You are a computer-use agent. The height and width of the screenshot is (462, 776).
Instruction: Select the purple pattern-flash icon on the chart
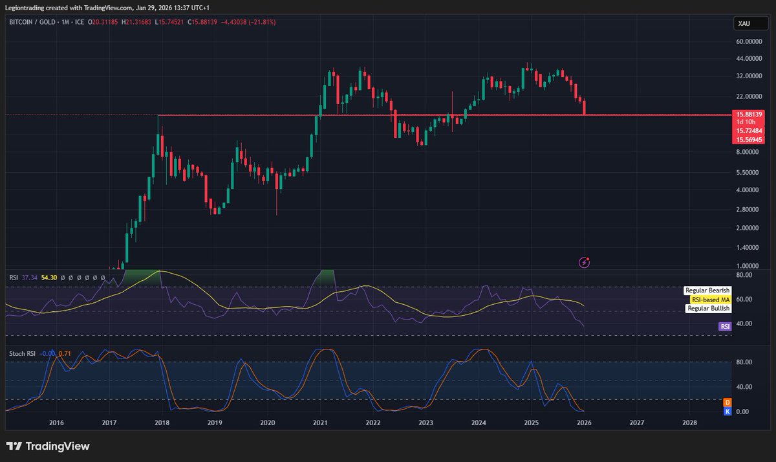click(x=584, y=262)
